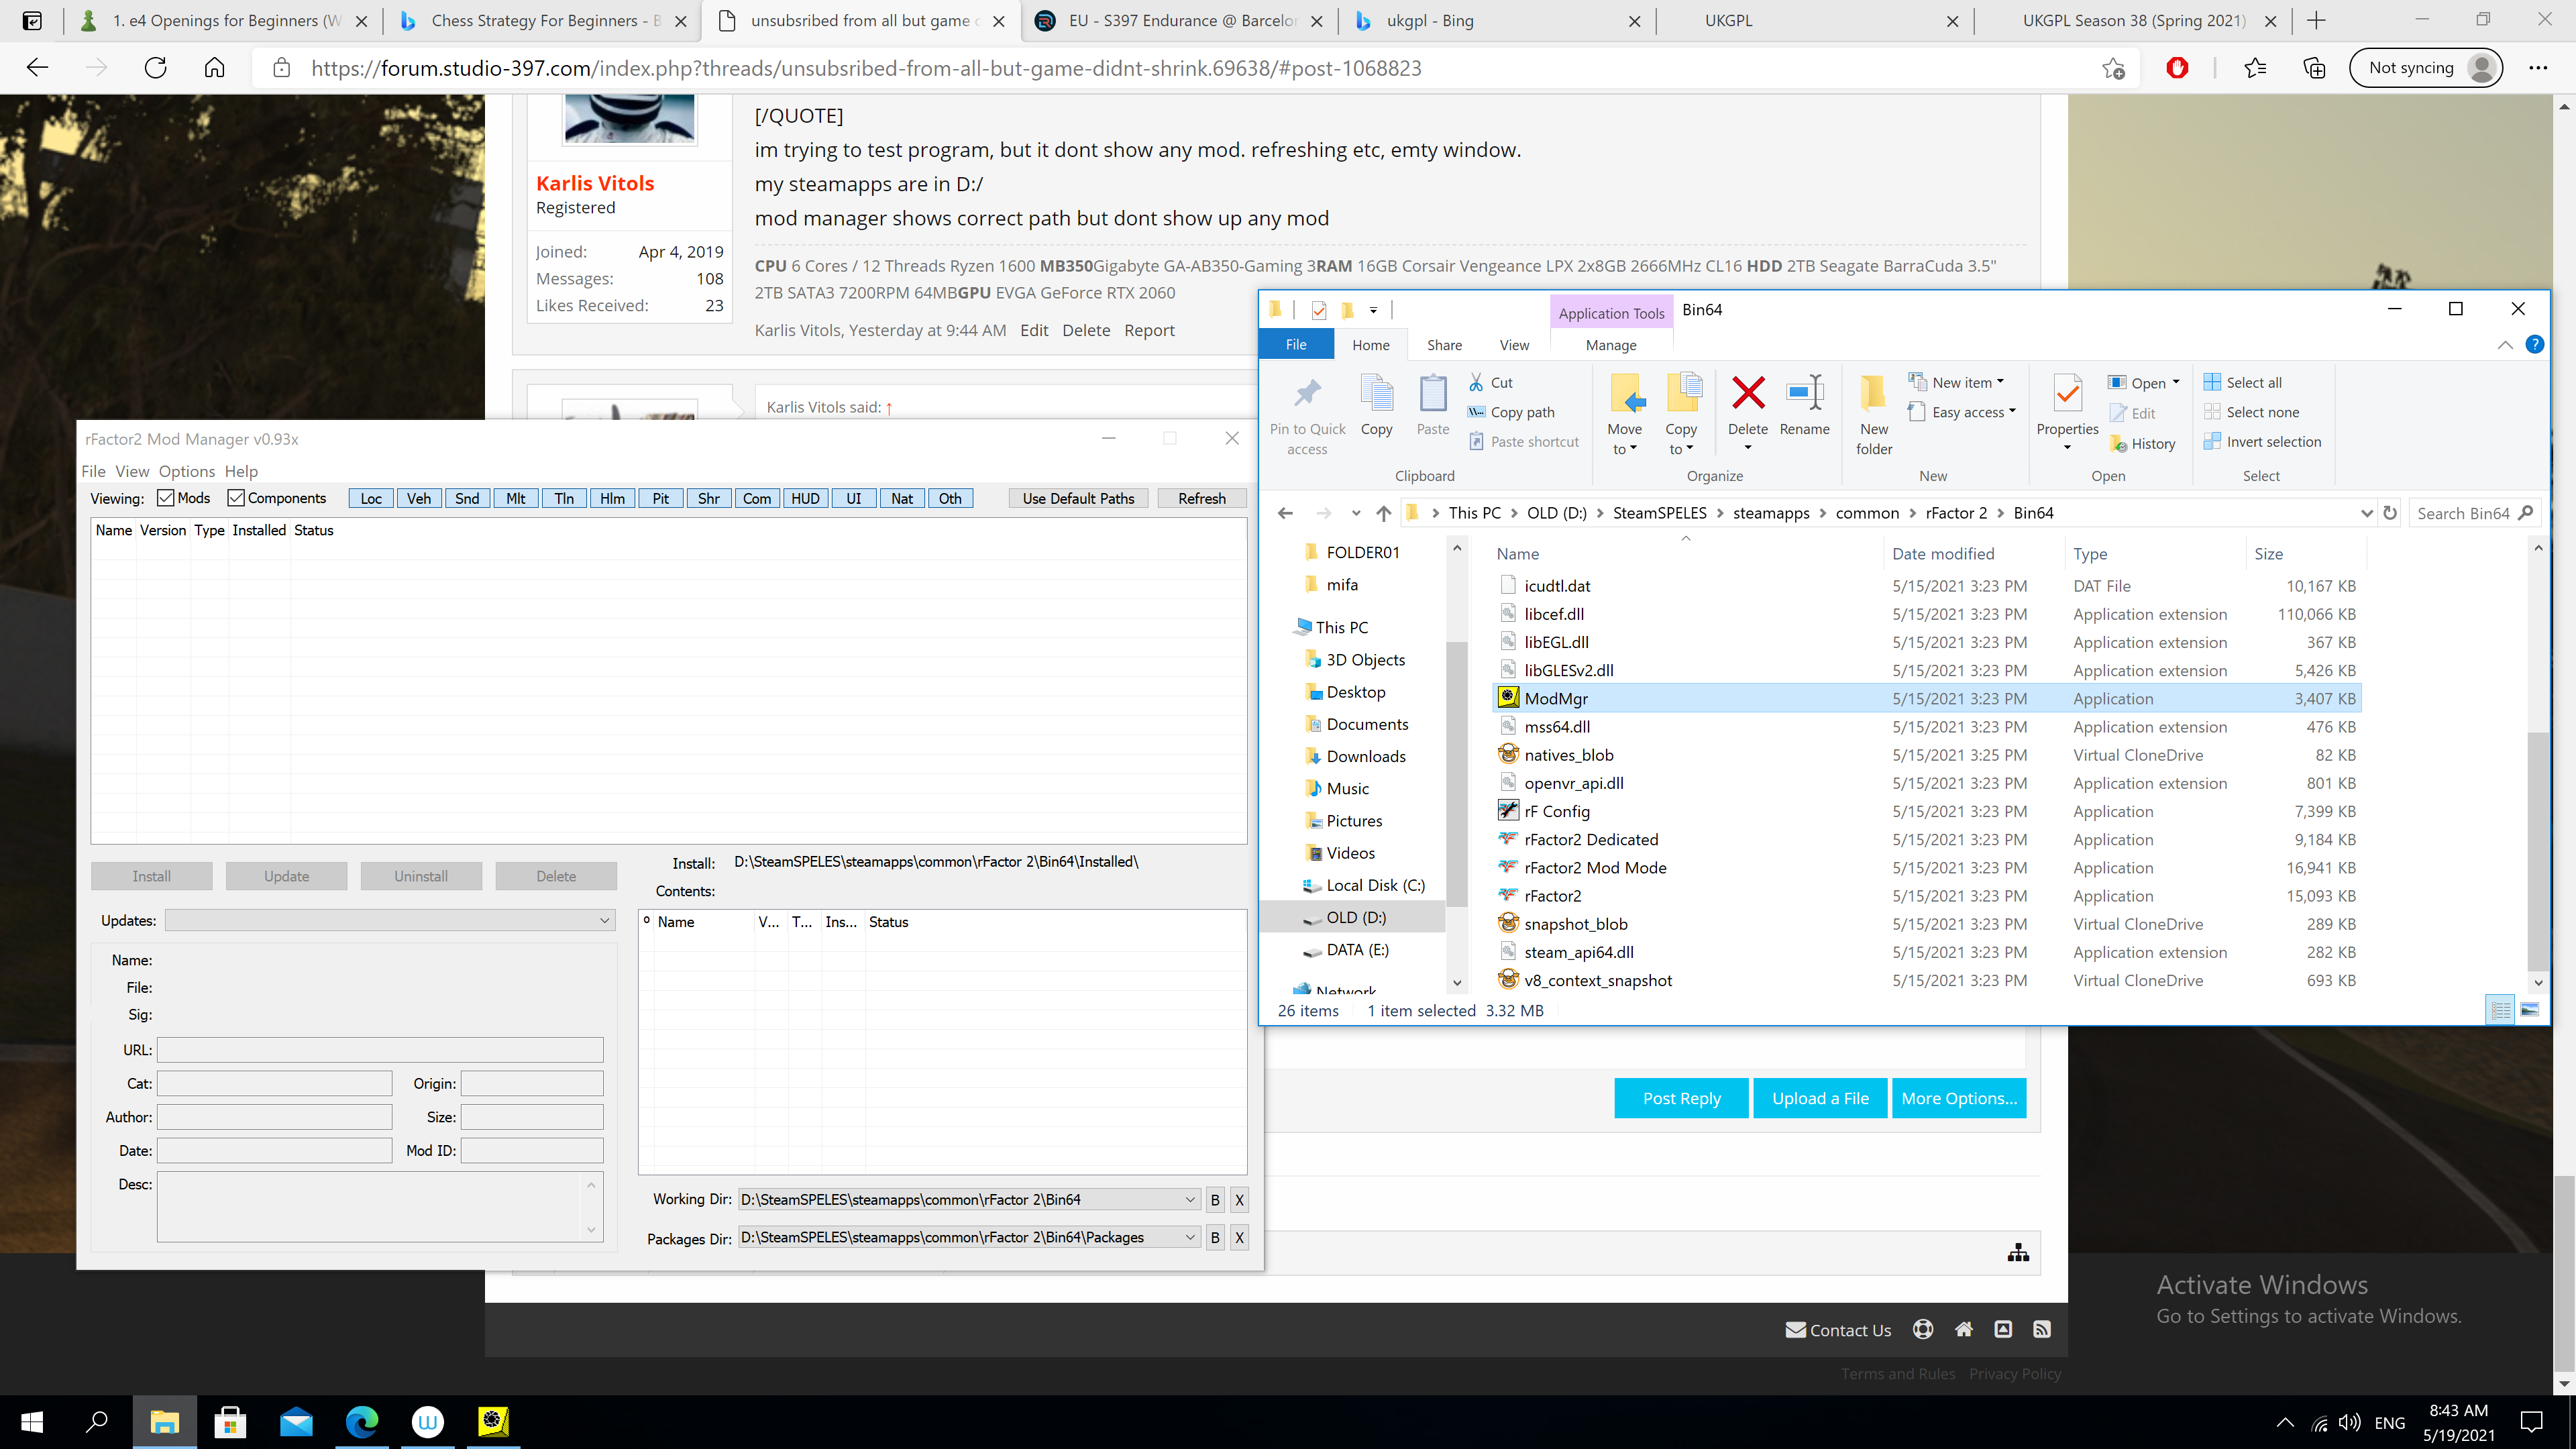Toggle the HUD filter button
This screenshot has height=1449, width=2576.
point(805,498)
